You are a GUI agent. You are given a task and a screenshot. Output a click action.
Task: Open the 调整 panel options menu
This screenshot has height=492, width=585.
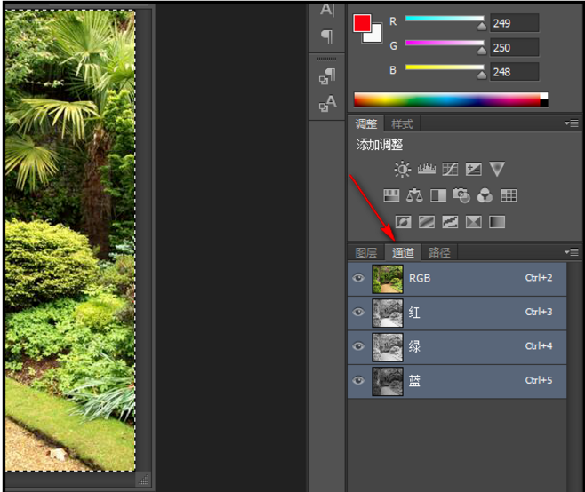click(572, 123)
